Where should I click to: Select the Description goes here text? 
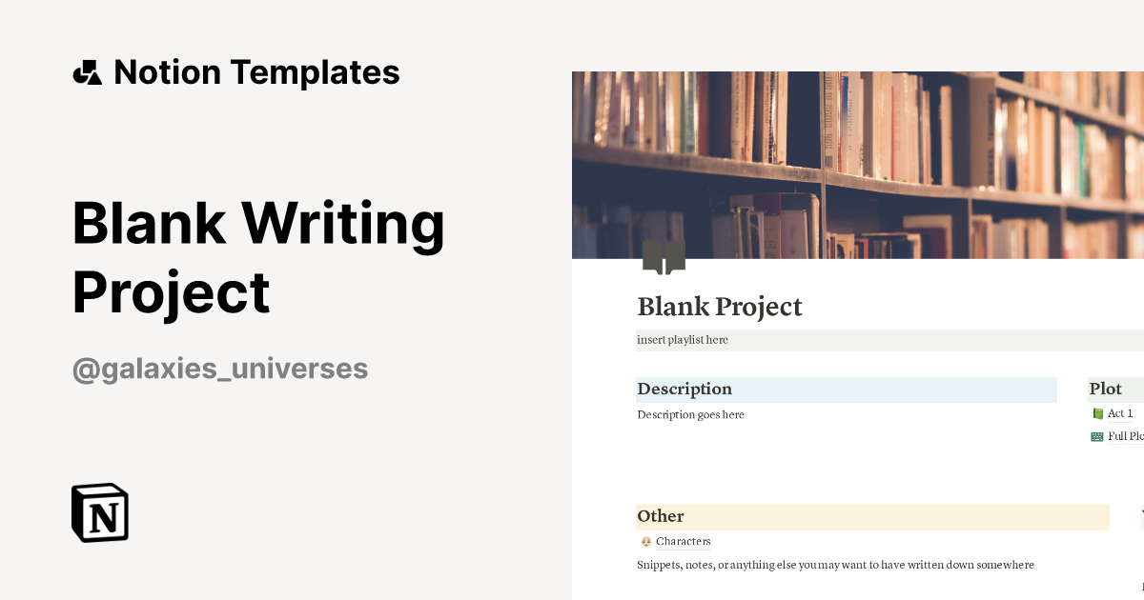(x=691, y=414)
